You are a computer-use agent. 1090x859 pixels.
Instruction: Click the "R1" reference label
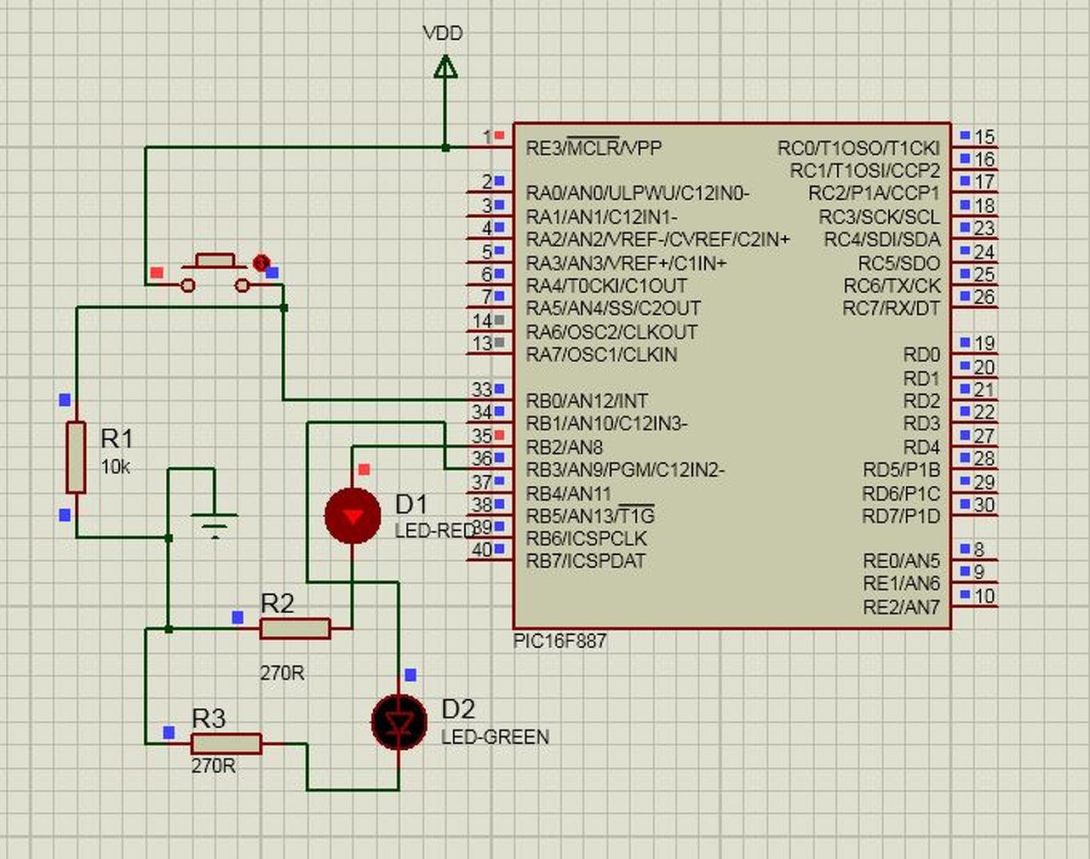point(117,438)
